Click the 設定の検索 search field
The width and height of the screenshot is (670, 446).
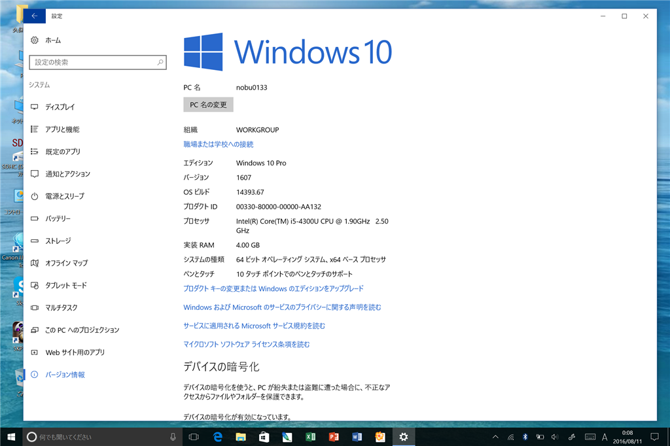[98, 62]
